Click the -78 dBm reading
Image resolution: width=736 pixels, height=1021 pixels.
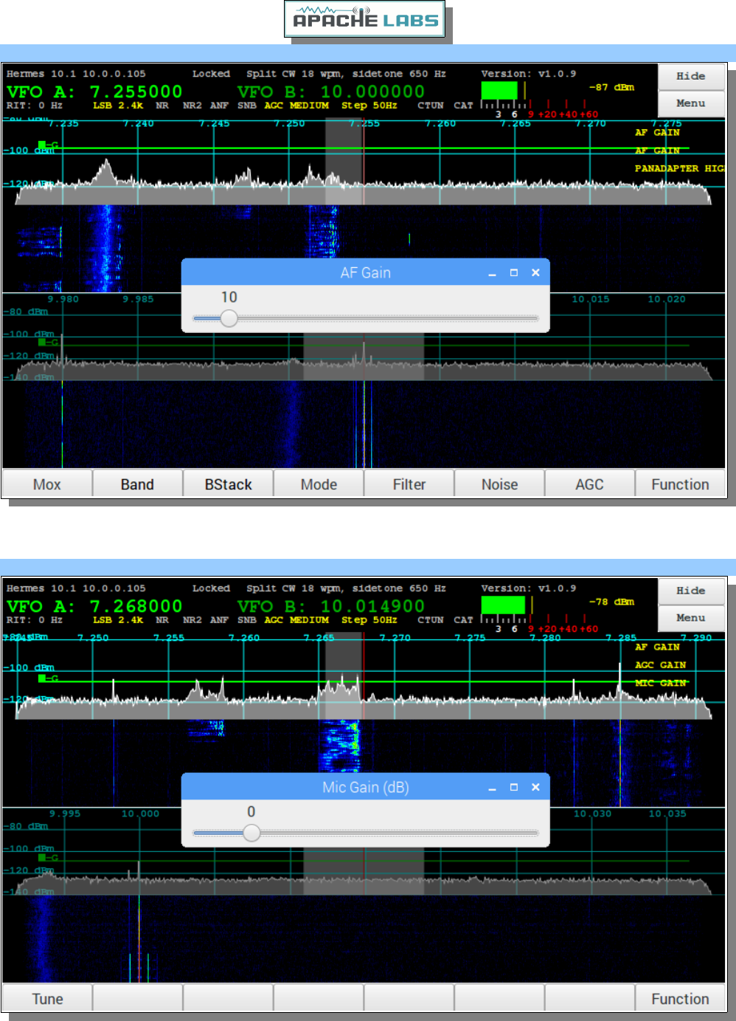[x=611, y=602]
